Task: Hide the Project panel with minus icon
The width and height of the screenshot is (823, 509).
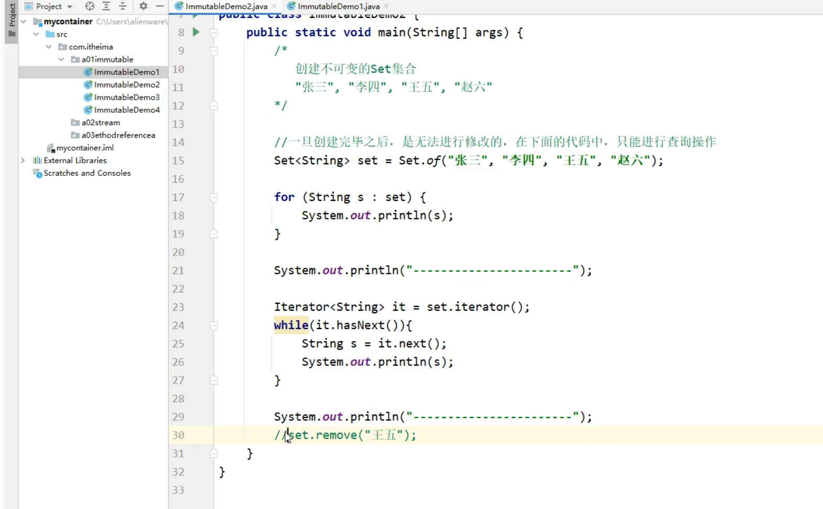Action: 160,6
